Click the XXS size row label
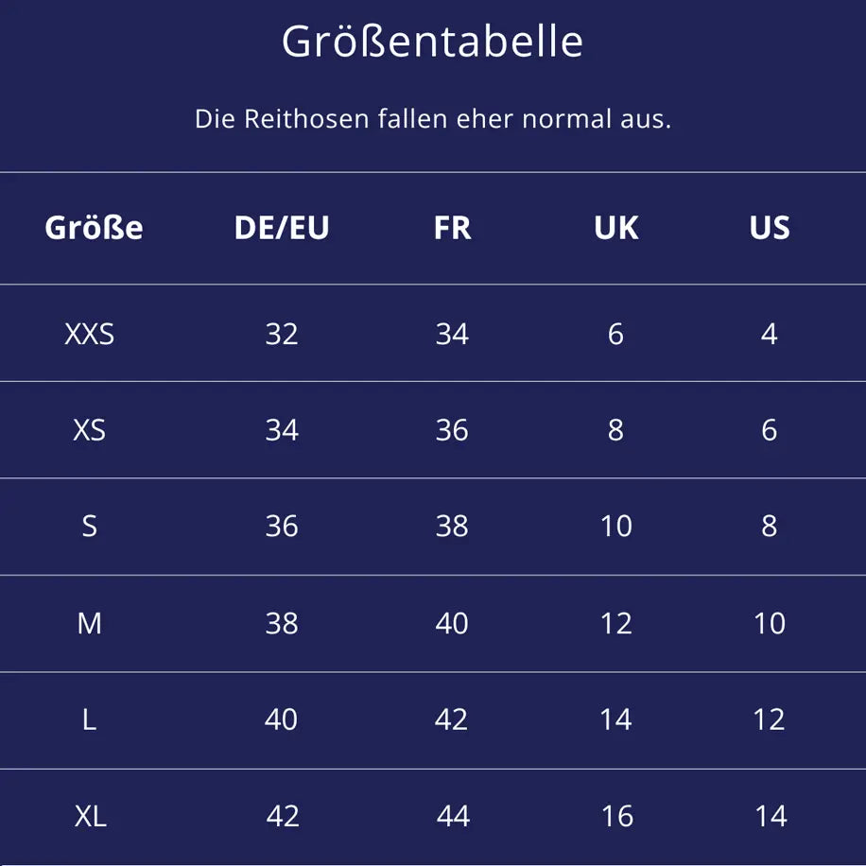This screenshot has height=866, width=866. pos(90,334)
